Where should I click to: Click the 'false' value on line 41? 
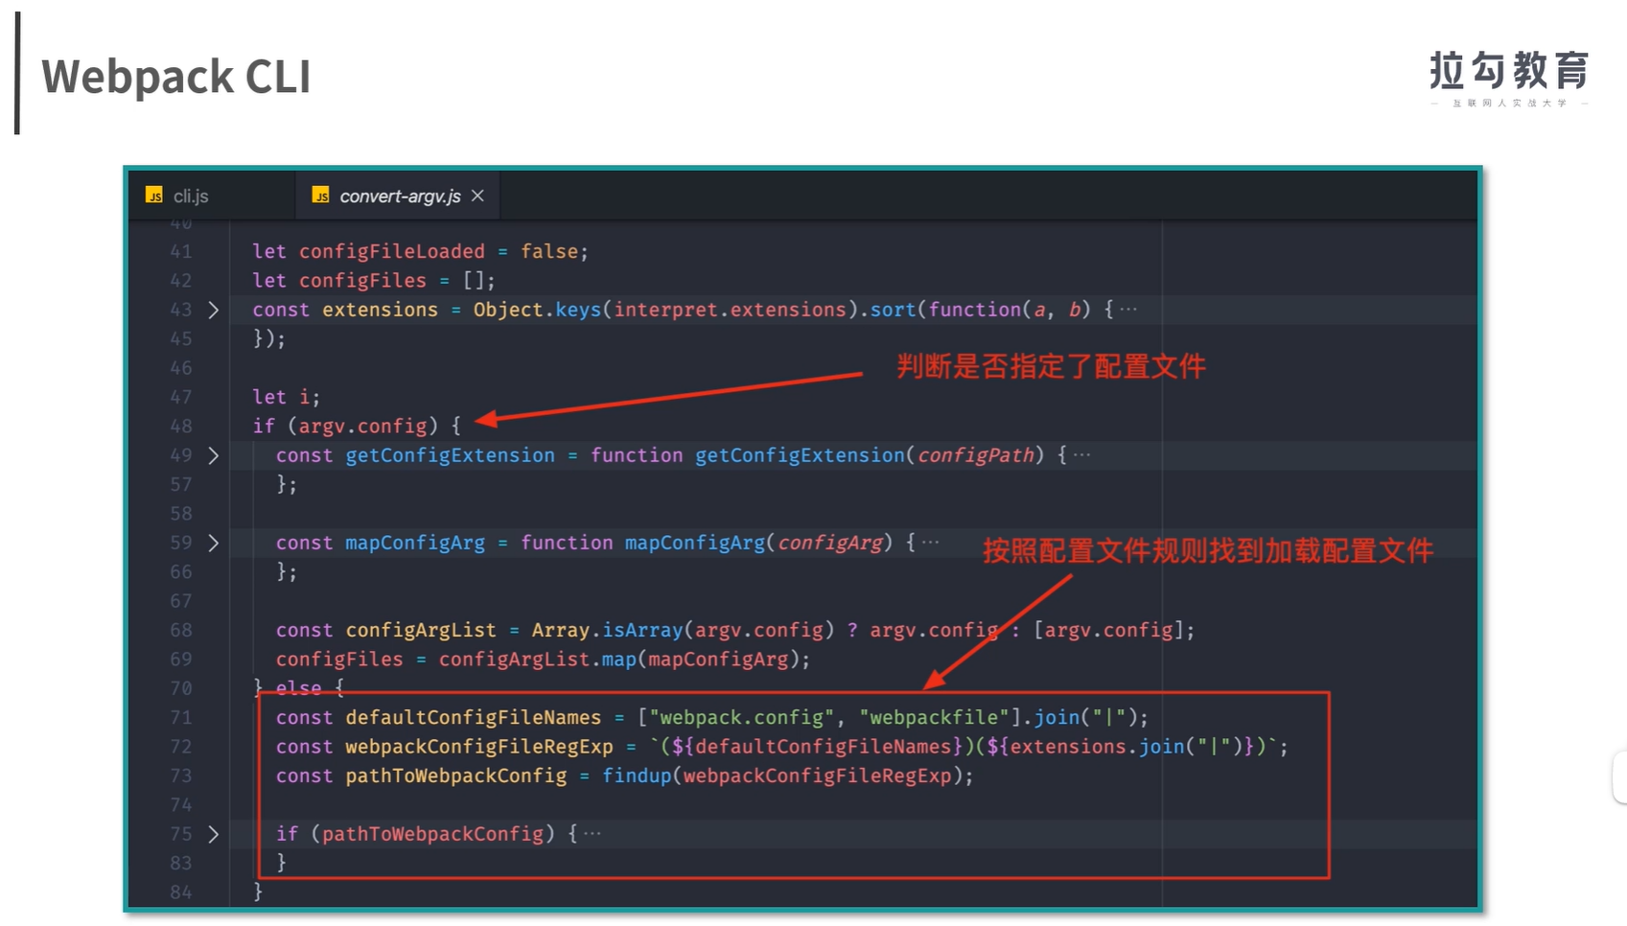coord(549,251)
